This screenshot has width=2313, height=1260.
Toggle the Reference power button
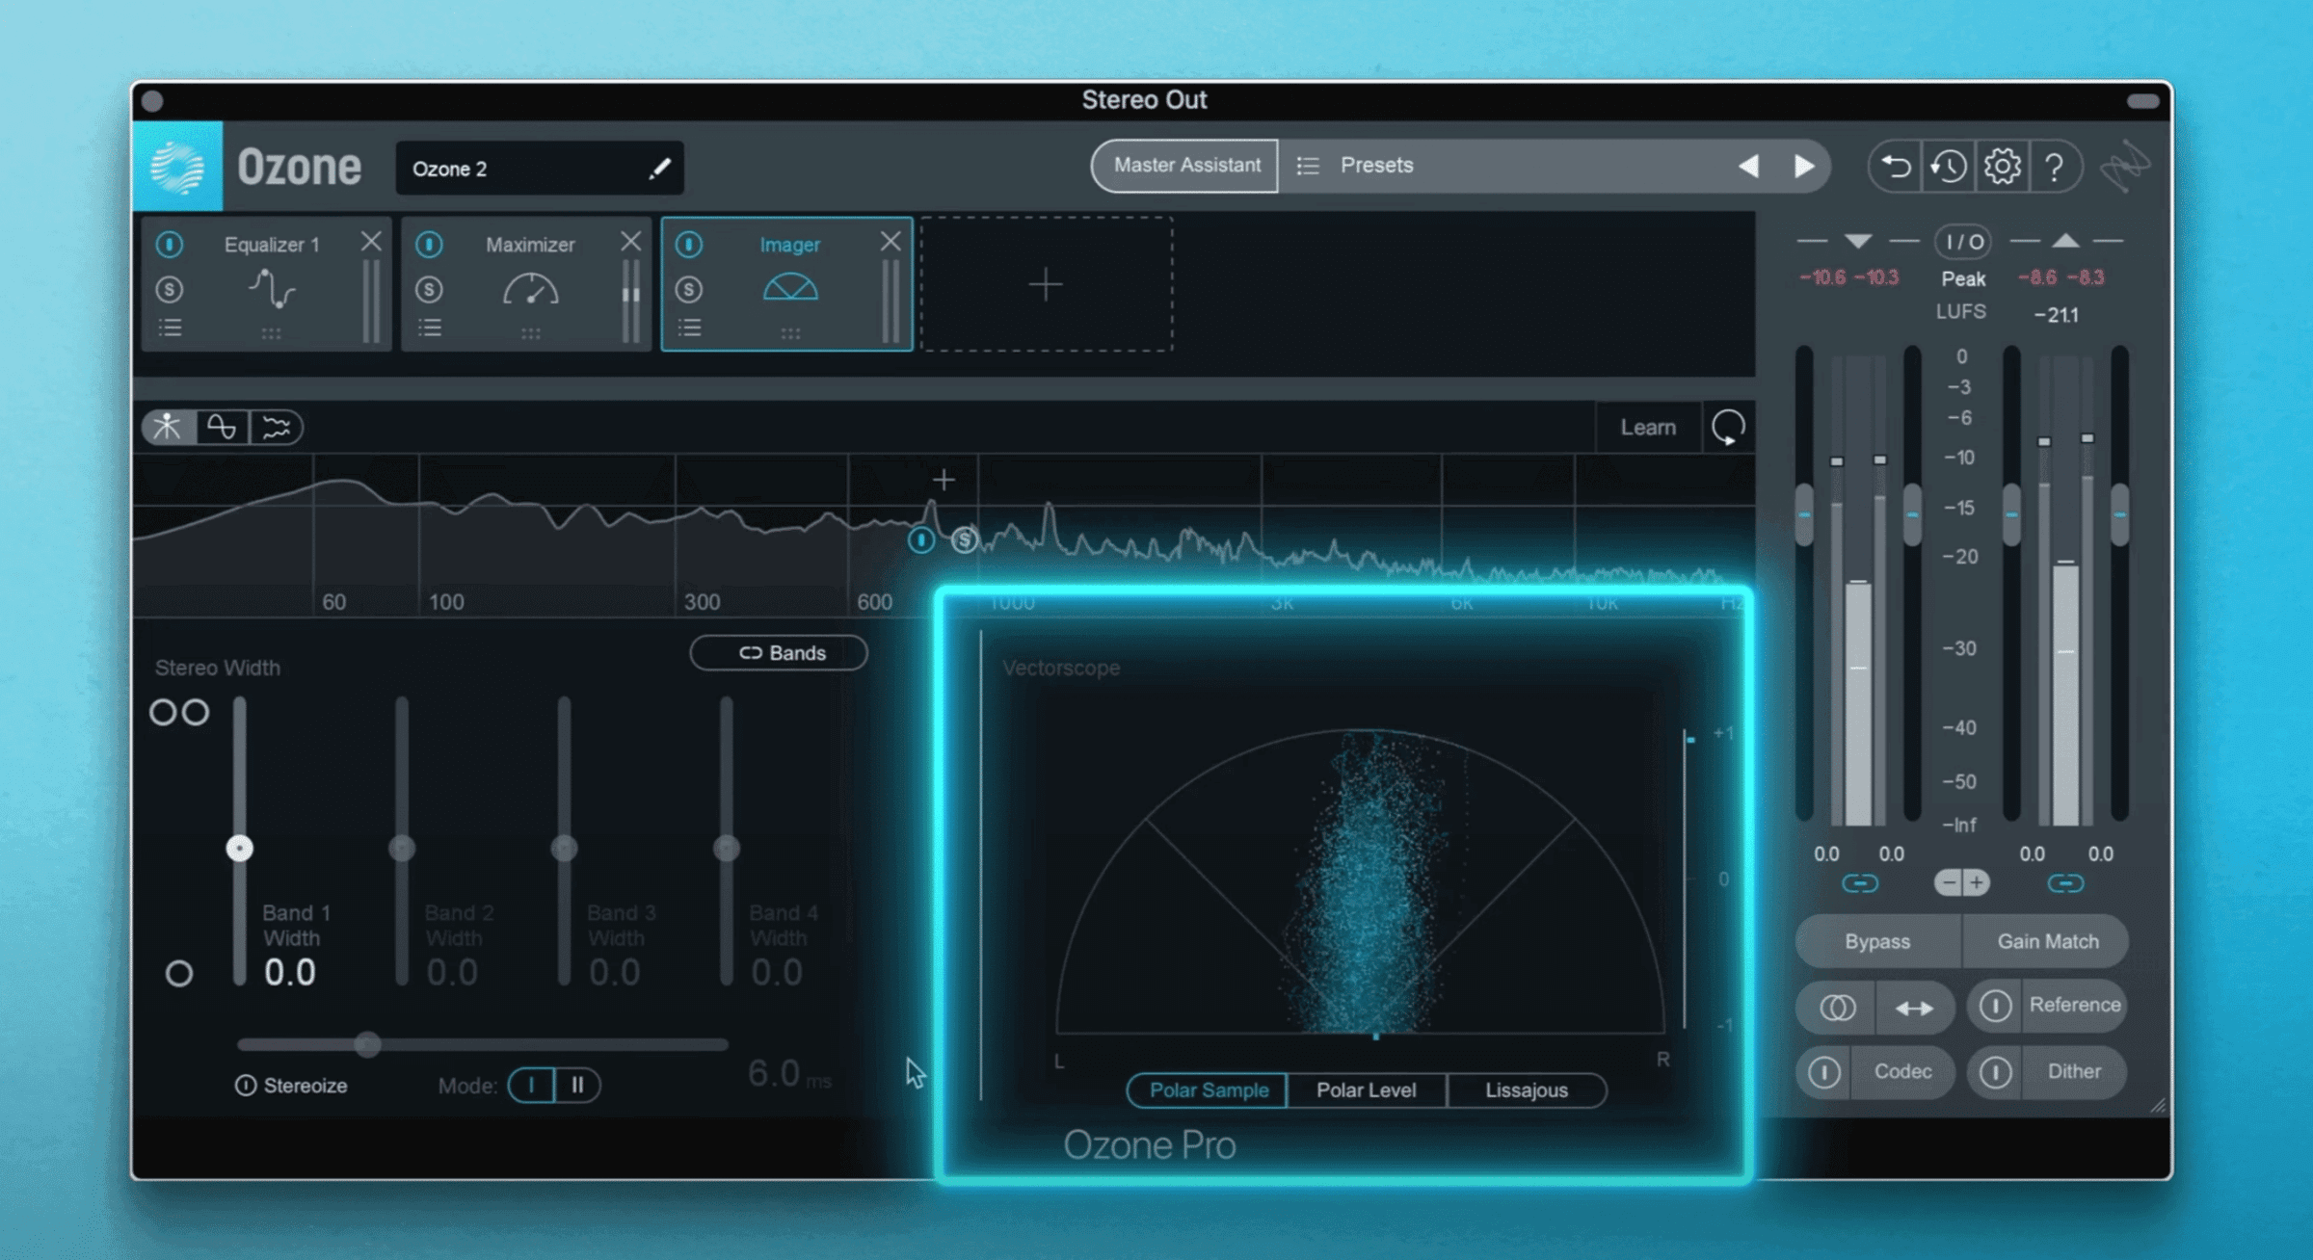1995,1006
